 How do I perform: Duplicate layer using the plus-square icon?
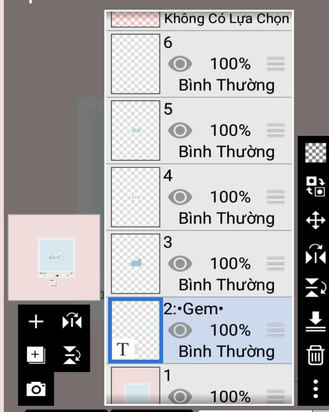click(x=36, y=355)
